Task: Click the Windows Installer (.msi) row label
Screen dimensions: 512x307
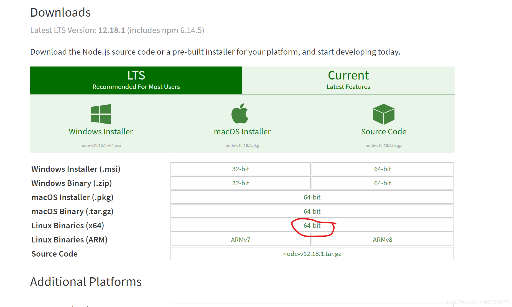Action: [76, 169]
